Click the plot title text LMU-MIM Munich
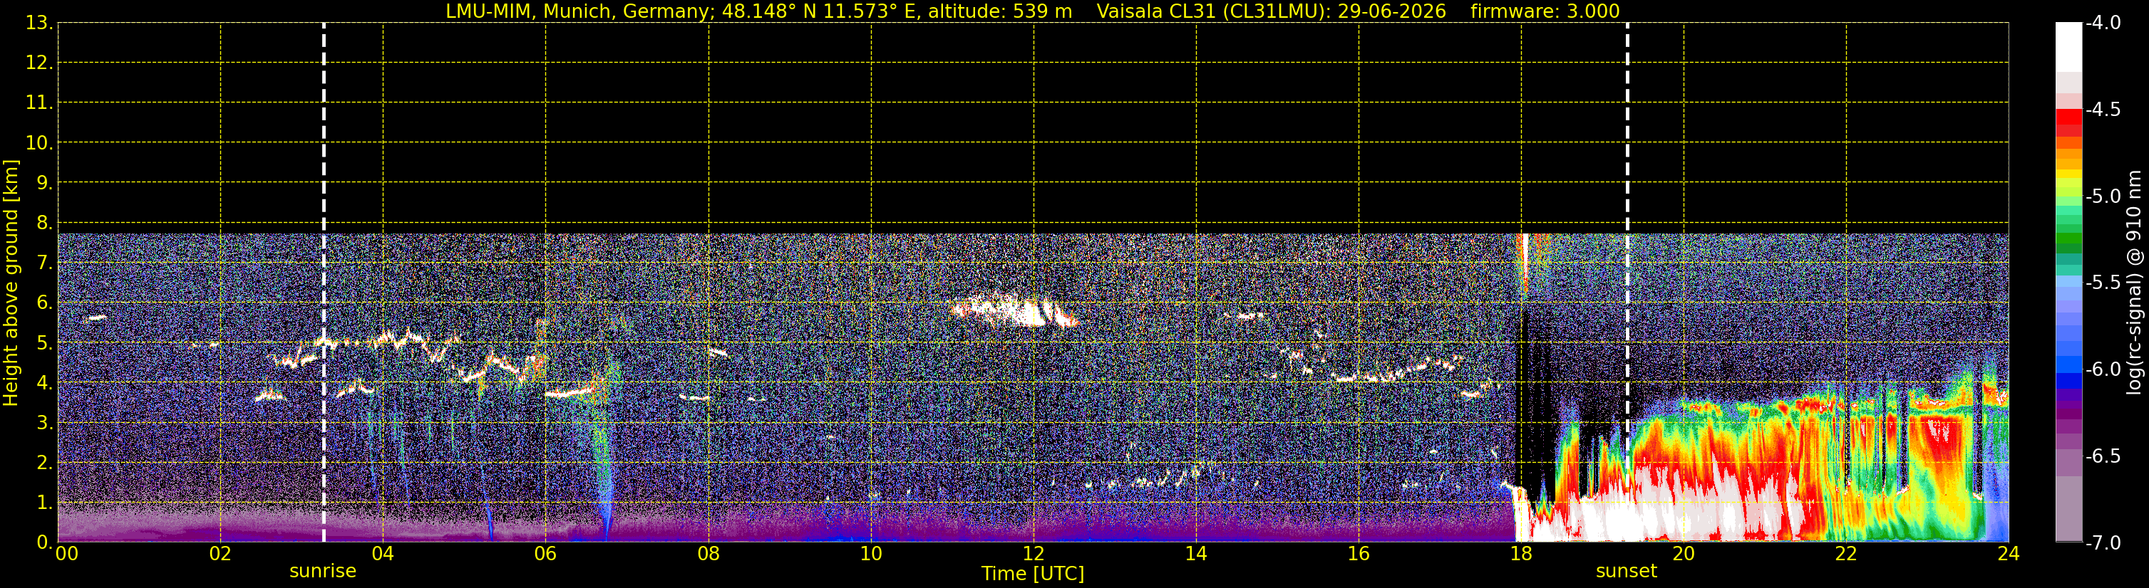The width and height of the screenshot is (2149, 588). [x=758, y=11]
